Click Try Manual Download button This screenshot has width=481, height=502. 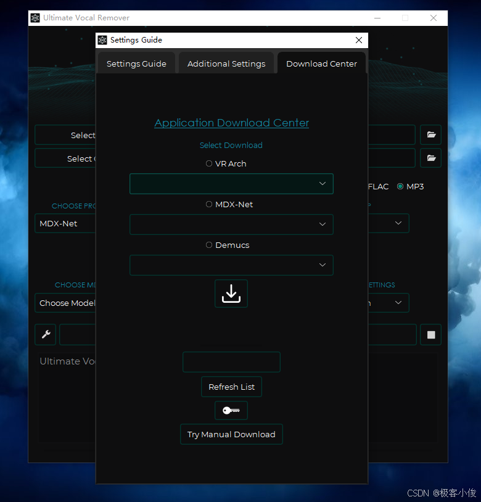(231, 434)
